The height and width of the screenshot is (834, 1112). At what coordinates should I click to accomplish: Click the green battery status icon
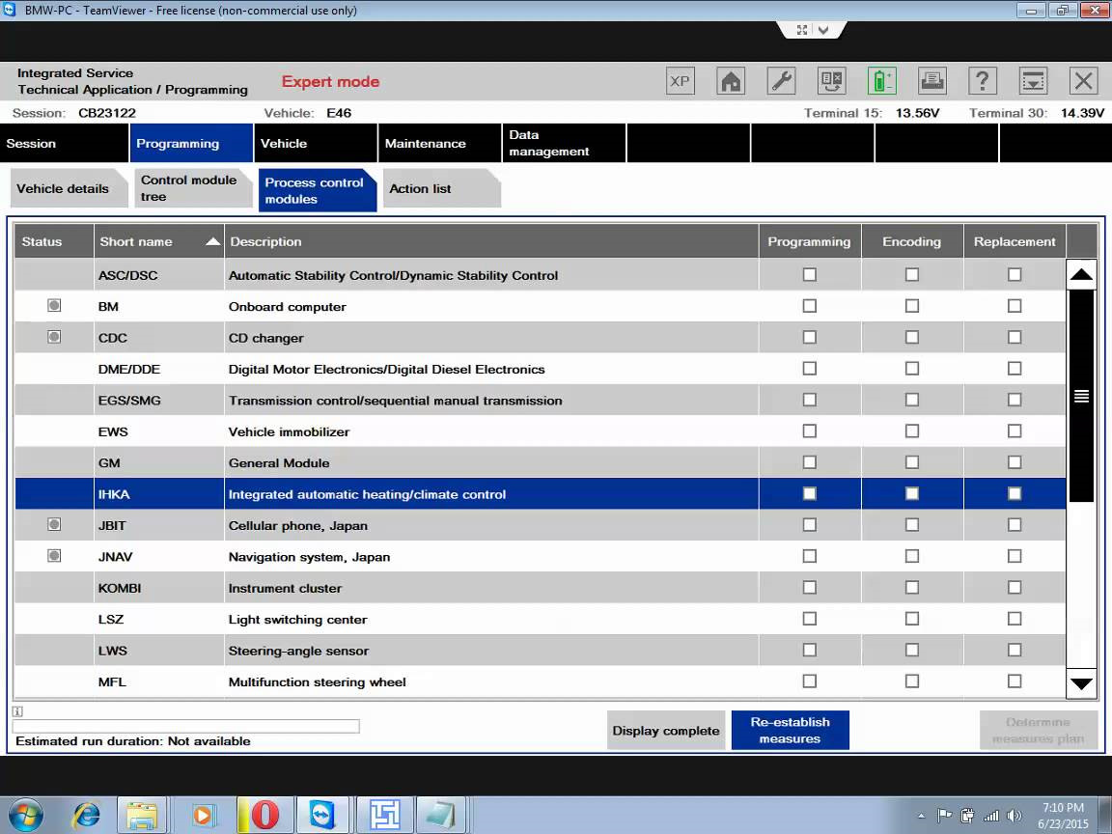pyautogui.click(x=881, y=81)
